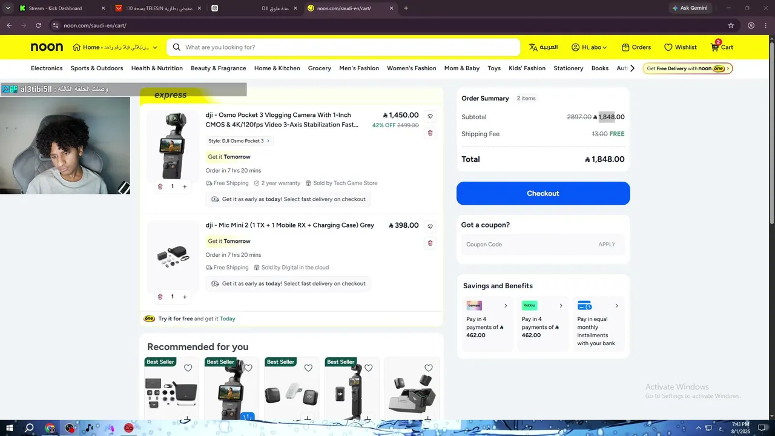Viewport: 775px width, 436px height.
Task: Increase Mic Mini 2 quantity
Action: pos(185,297)
